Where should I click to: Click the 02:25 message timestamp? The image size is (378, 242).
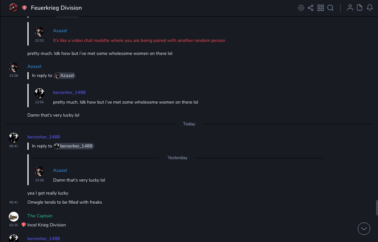[14, 225]
